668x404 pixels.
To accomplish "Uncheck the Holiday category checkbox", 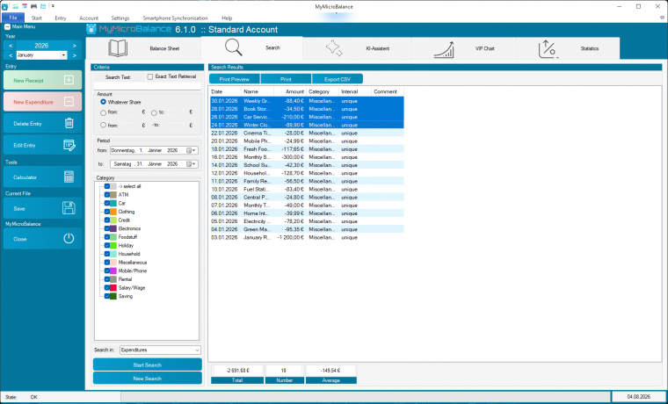I will pos(107,246).
